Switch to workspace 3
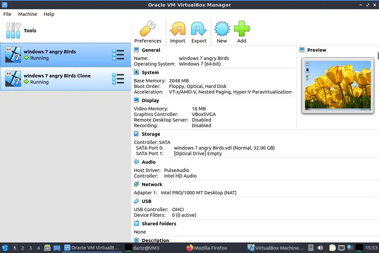This screenshot has width=379, height=253. [x=31, y=248]
